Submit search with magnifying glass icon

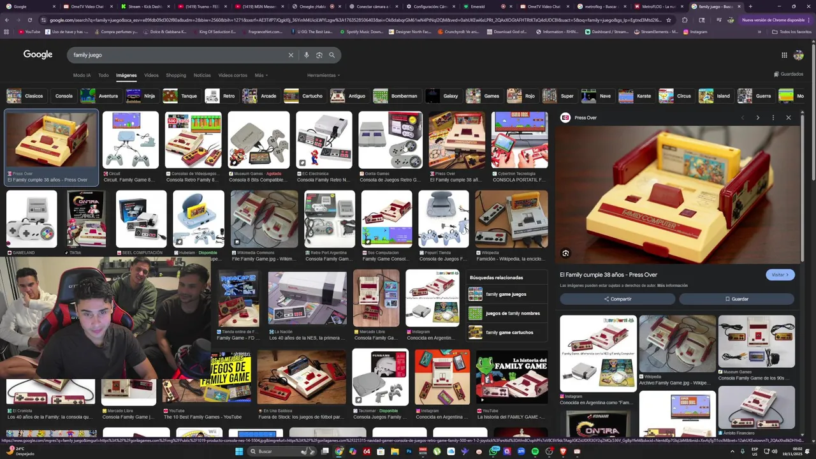tap(331, 55)
